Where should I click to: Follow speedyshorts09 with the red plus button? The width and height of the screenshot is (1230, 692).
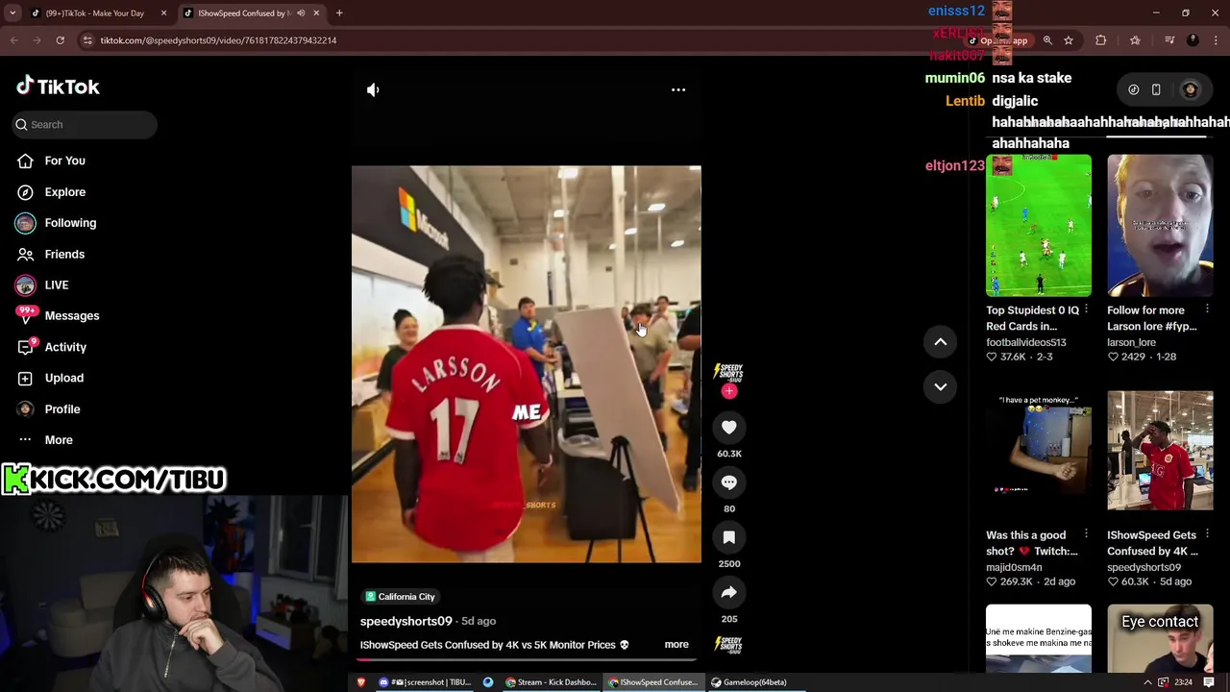coord(728,391)
